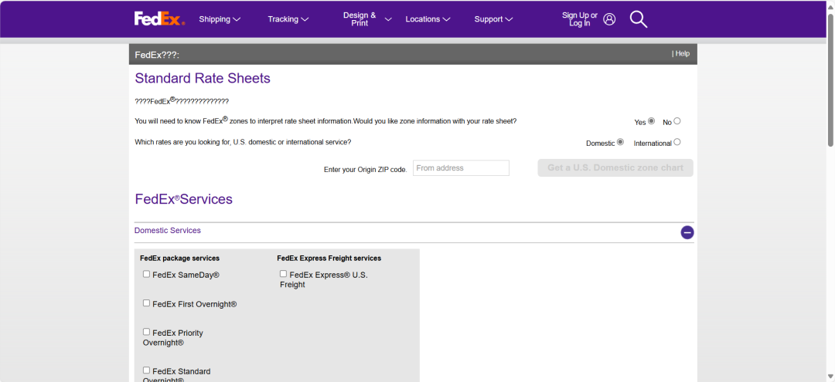The width and height of the screenshot is (835, 382).
Task: Click the FedEx logo
Action: 159,19
